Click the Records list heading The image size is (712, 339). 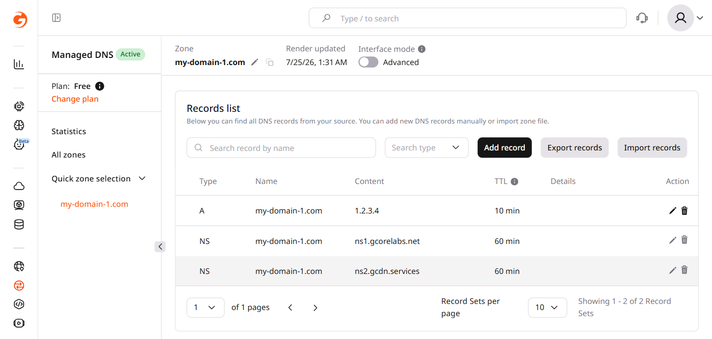coord(214,108)
